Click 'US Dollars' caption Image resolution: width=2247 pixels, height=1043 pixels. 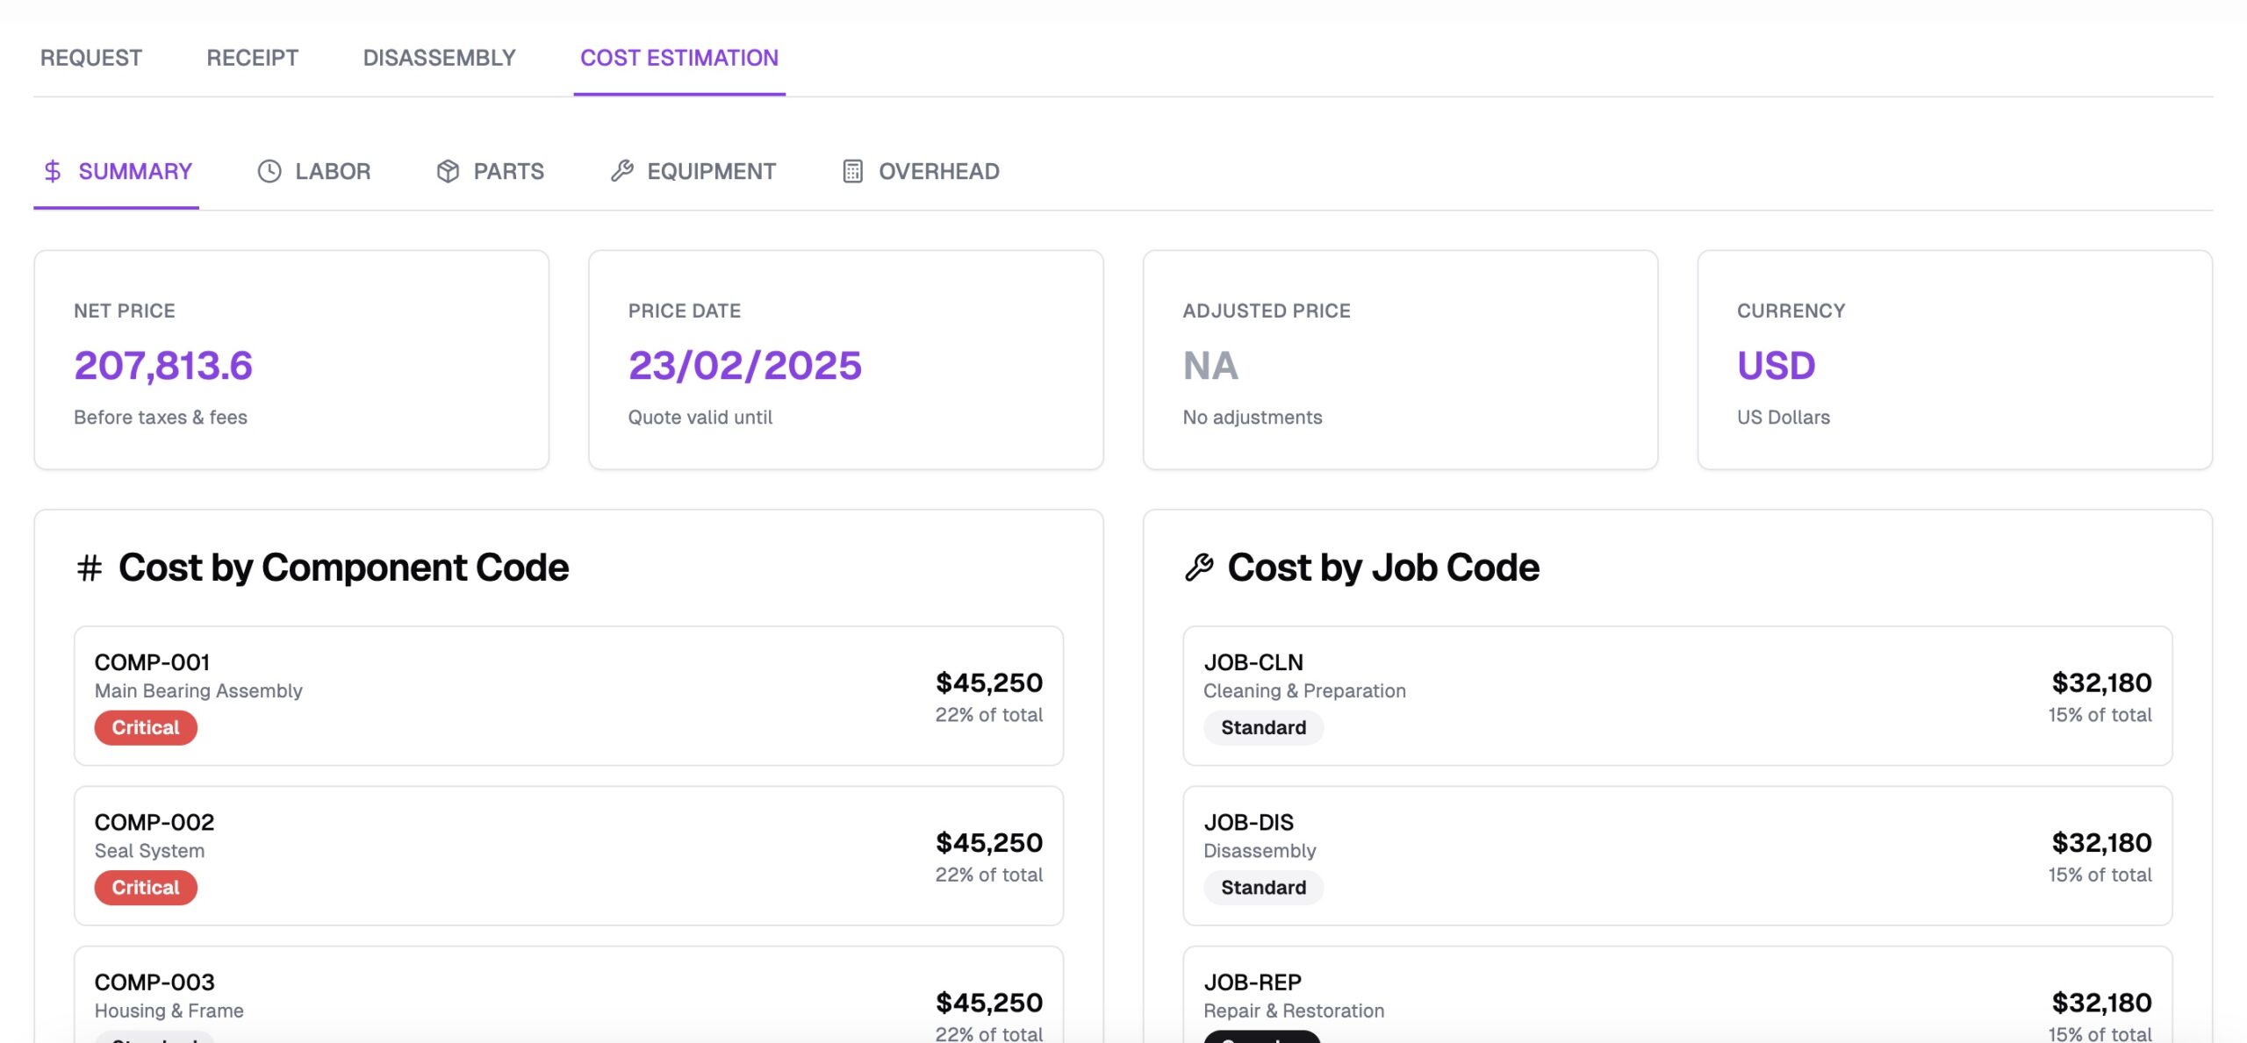tap(1784, 418)
